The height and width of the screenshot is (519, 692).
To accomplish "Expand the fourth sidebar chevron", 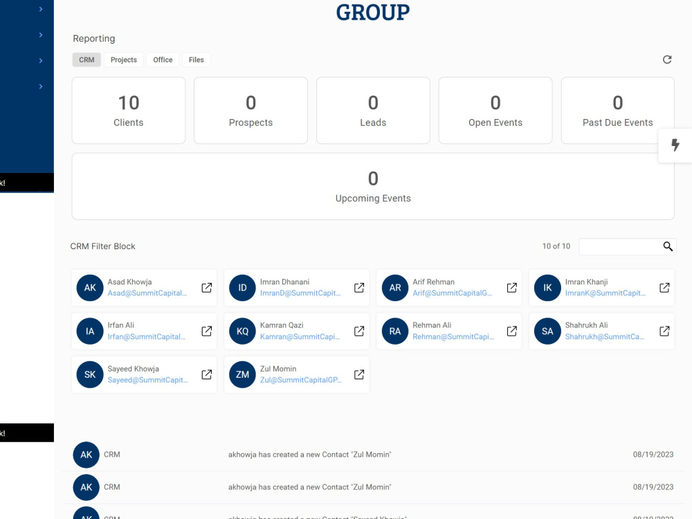I will [41, 86].
